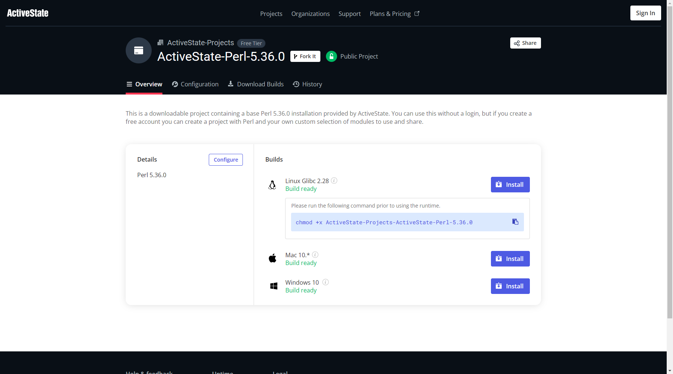The height and width of the screenshot is (374, 673).
Task: Click the Public Project label
Action: [x=359, y=56]
